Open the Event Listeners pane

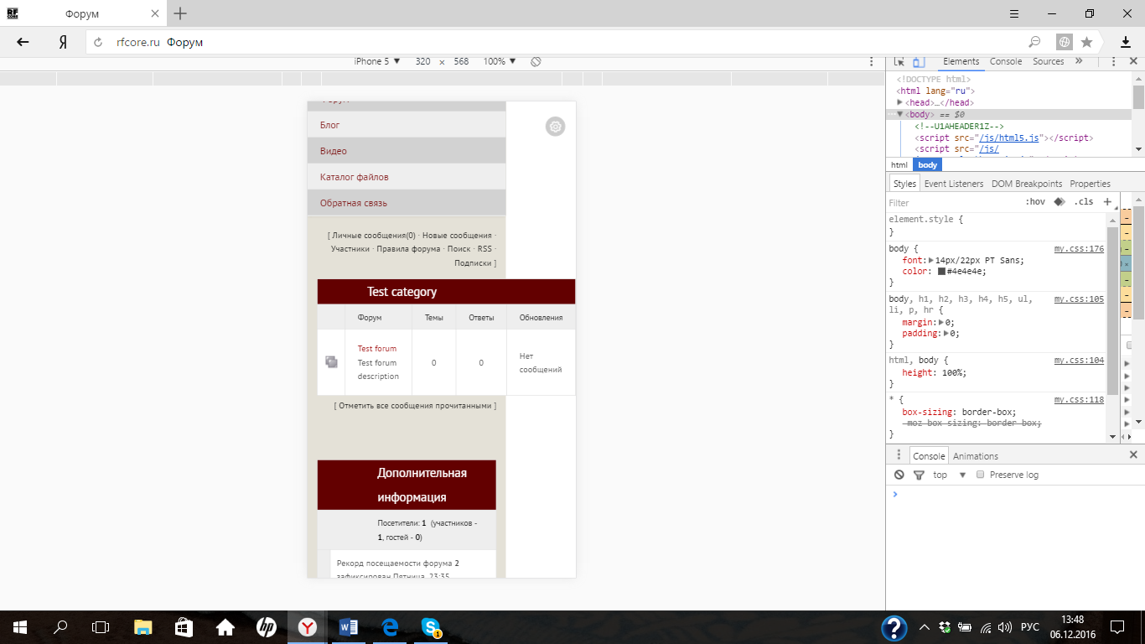coord(954,184)
